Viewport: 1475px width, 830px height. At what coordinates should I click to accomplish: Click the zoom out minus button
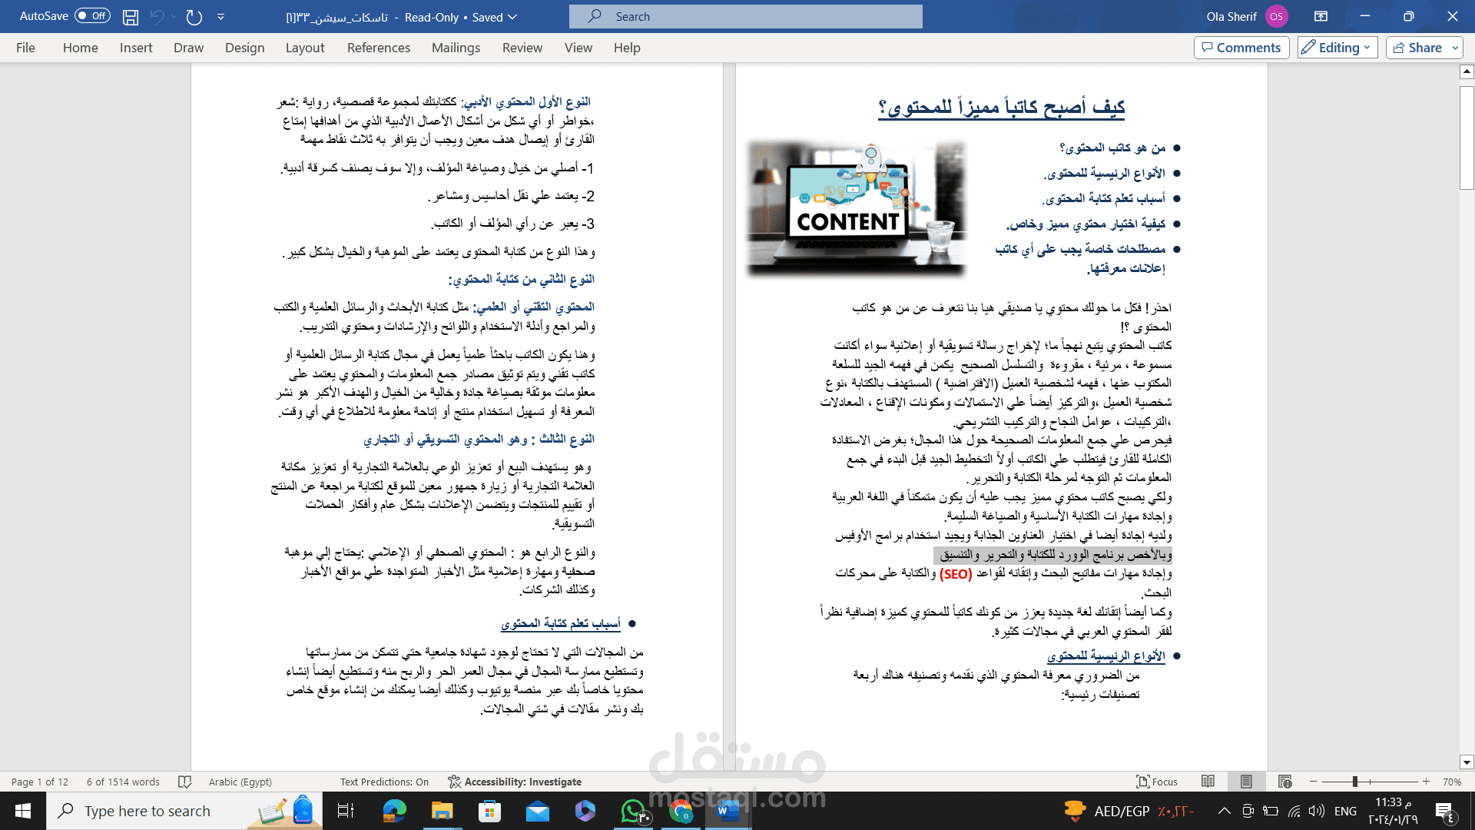[x=1314, y=782]
